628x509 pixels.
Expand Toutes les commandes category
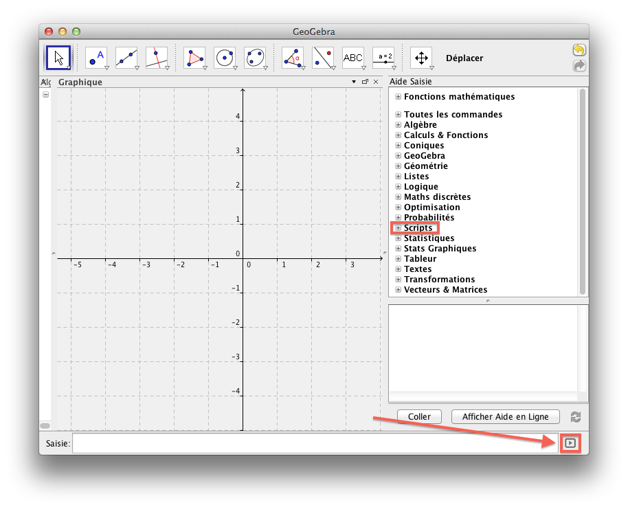398,115
